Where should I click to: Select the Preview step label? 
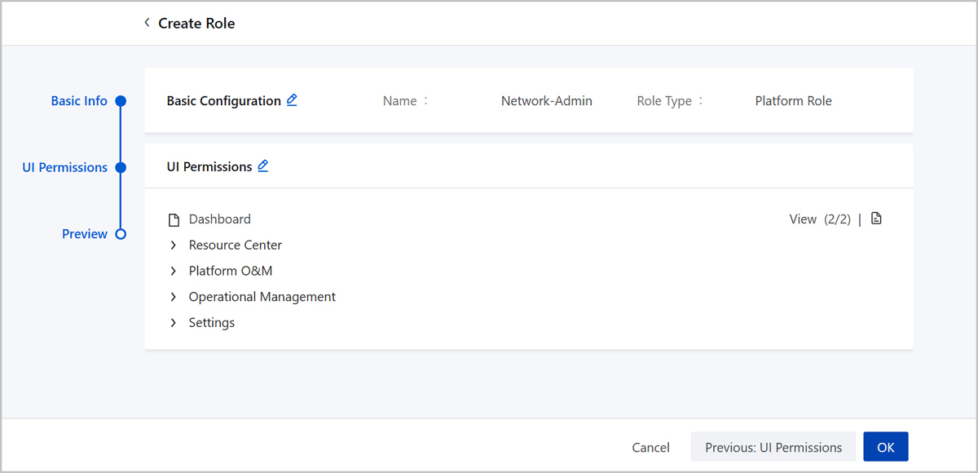[x=85, y=234]
